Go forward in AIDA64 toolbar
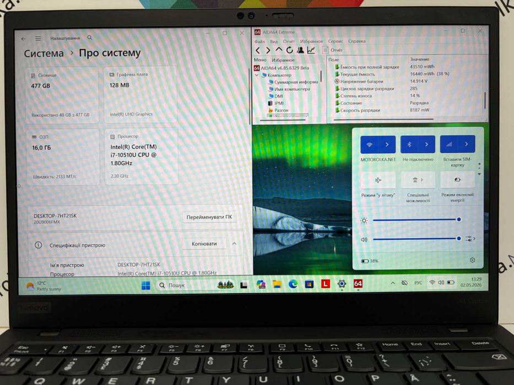The image size is (514, 385). [268, 51]
